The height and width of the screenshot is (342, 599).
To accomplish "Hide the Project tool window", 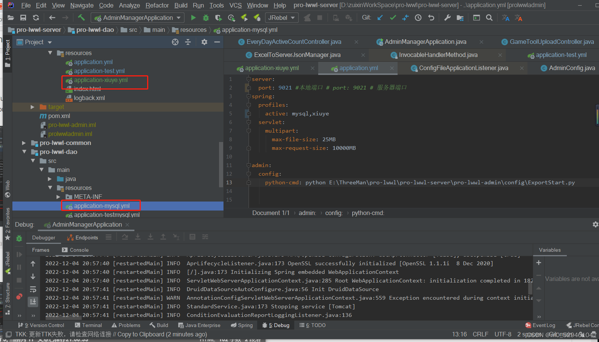I will [217, 42].
